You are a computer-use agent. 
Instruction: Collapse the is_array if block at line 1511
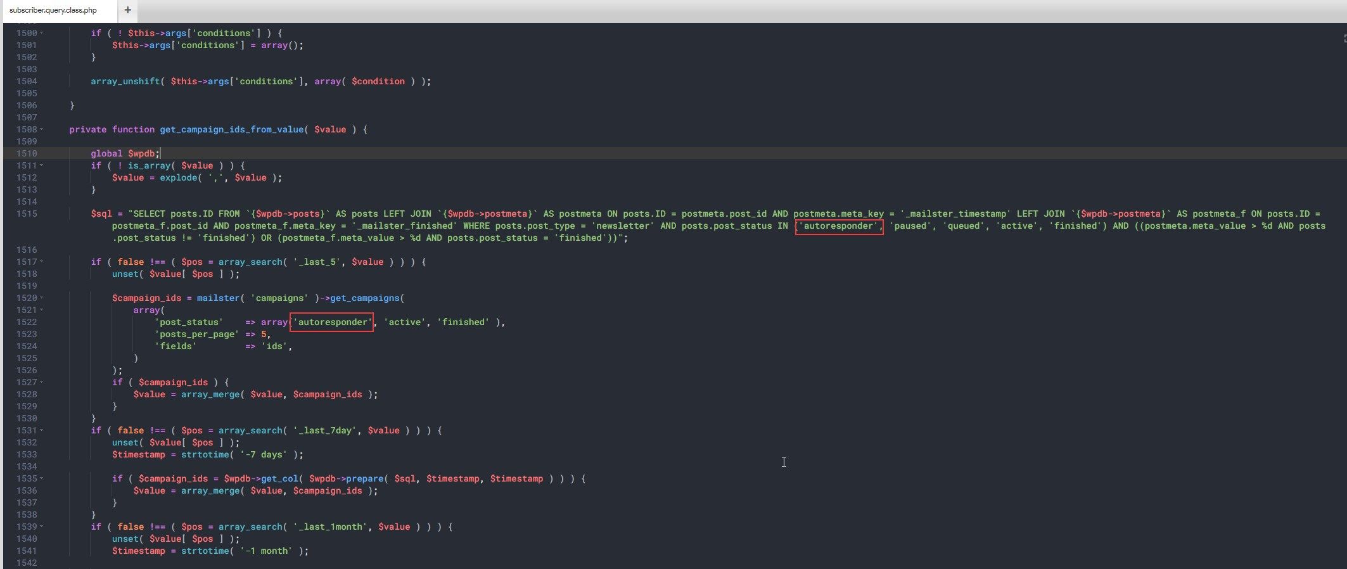[x=42, y=165]
